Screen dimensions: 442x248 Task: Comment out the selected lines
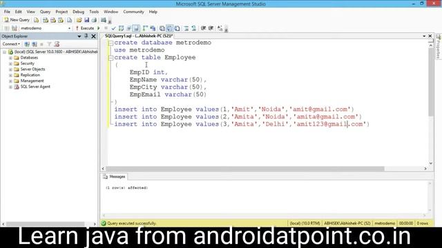click(186, 28)
